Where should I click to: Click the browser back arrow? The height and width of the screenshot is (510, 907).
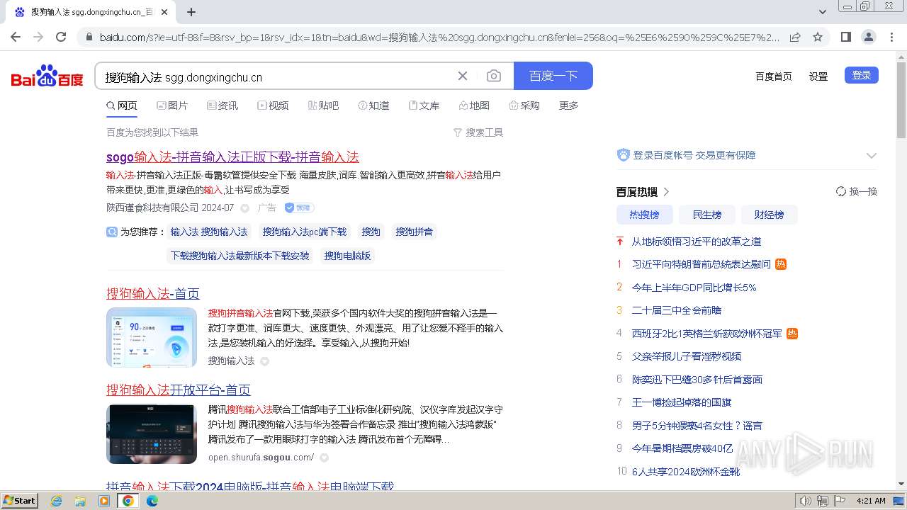(16, 37)
